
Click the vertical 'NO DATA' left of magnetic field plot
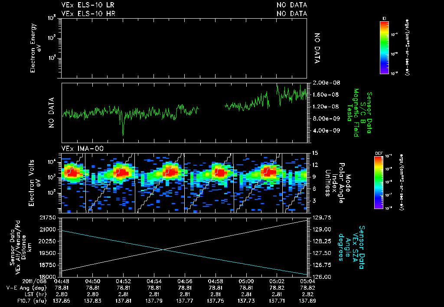51,113
